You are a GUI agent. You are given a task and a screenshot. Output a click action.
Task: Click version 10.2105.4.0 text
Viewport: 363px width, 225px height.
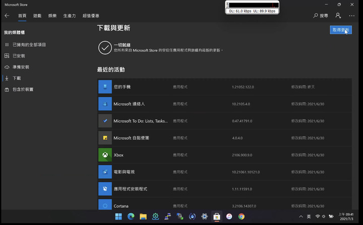coord(241,104)
